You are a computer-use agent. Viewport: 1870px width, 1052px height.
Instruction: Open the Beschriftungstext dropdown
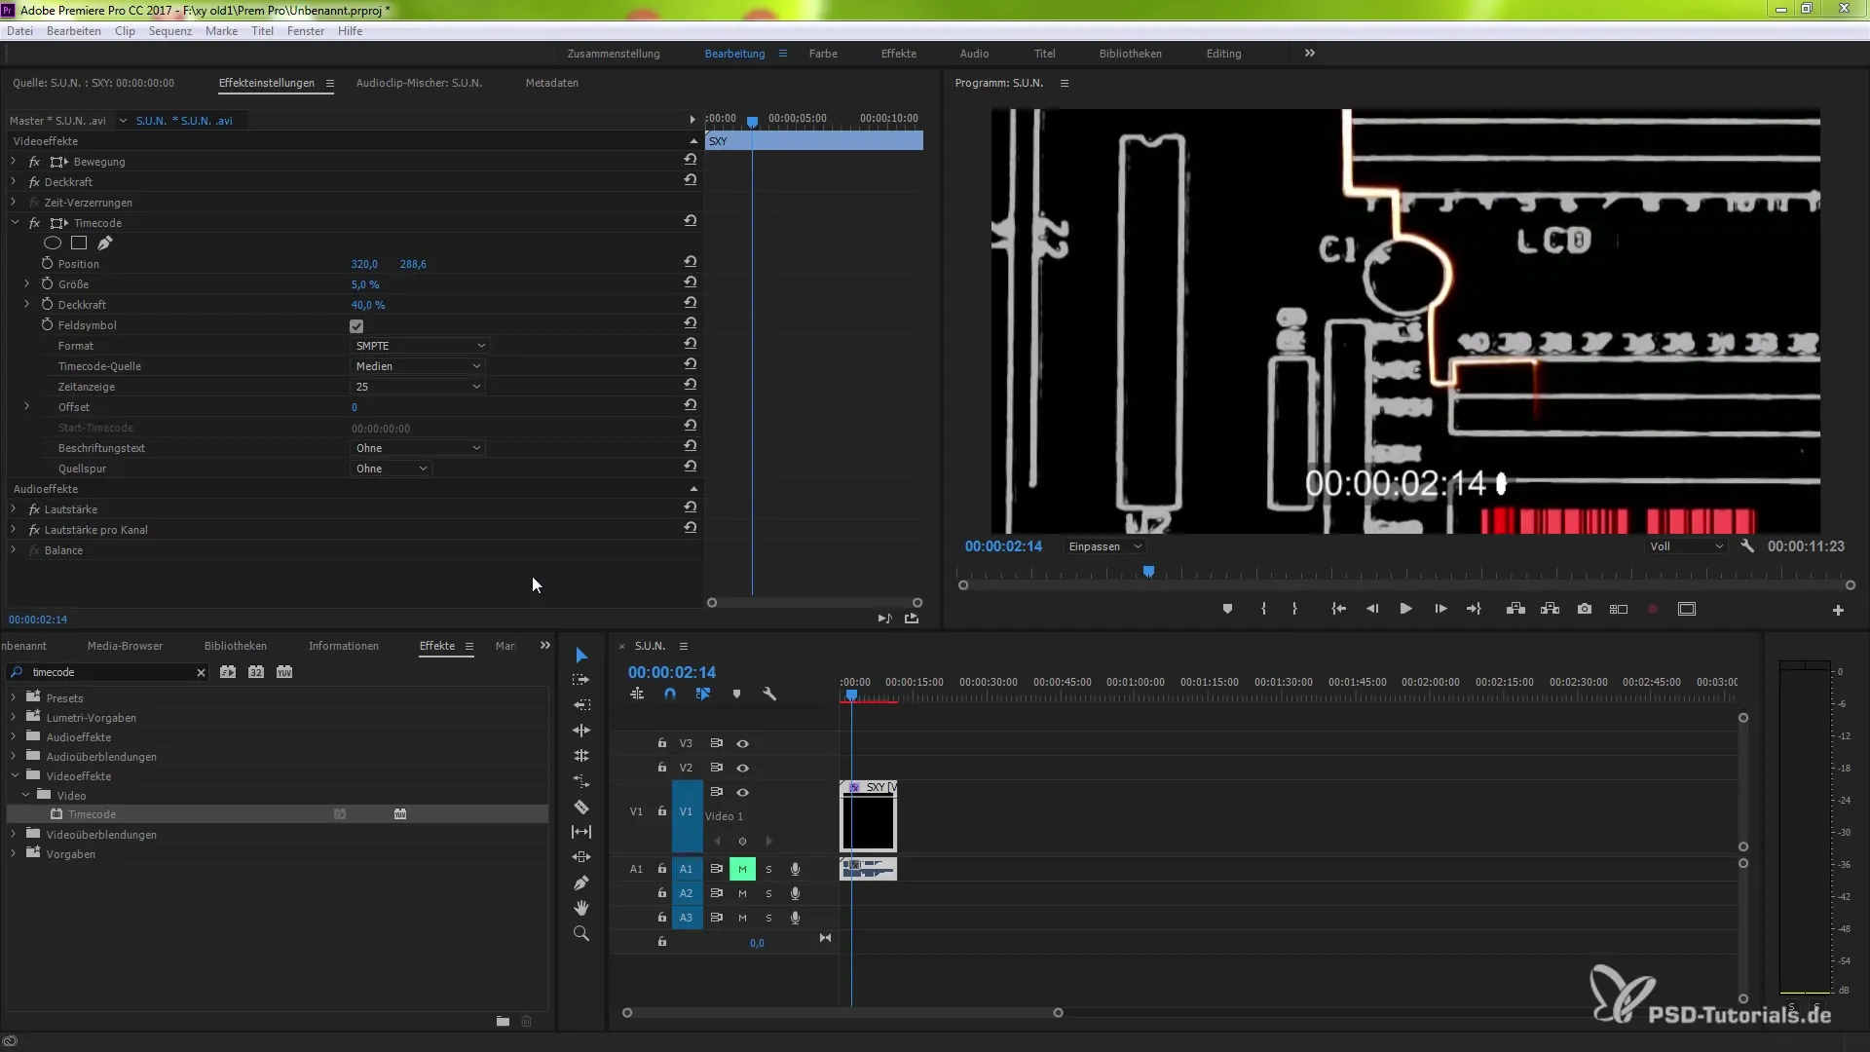tap(418, 448)
